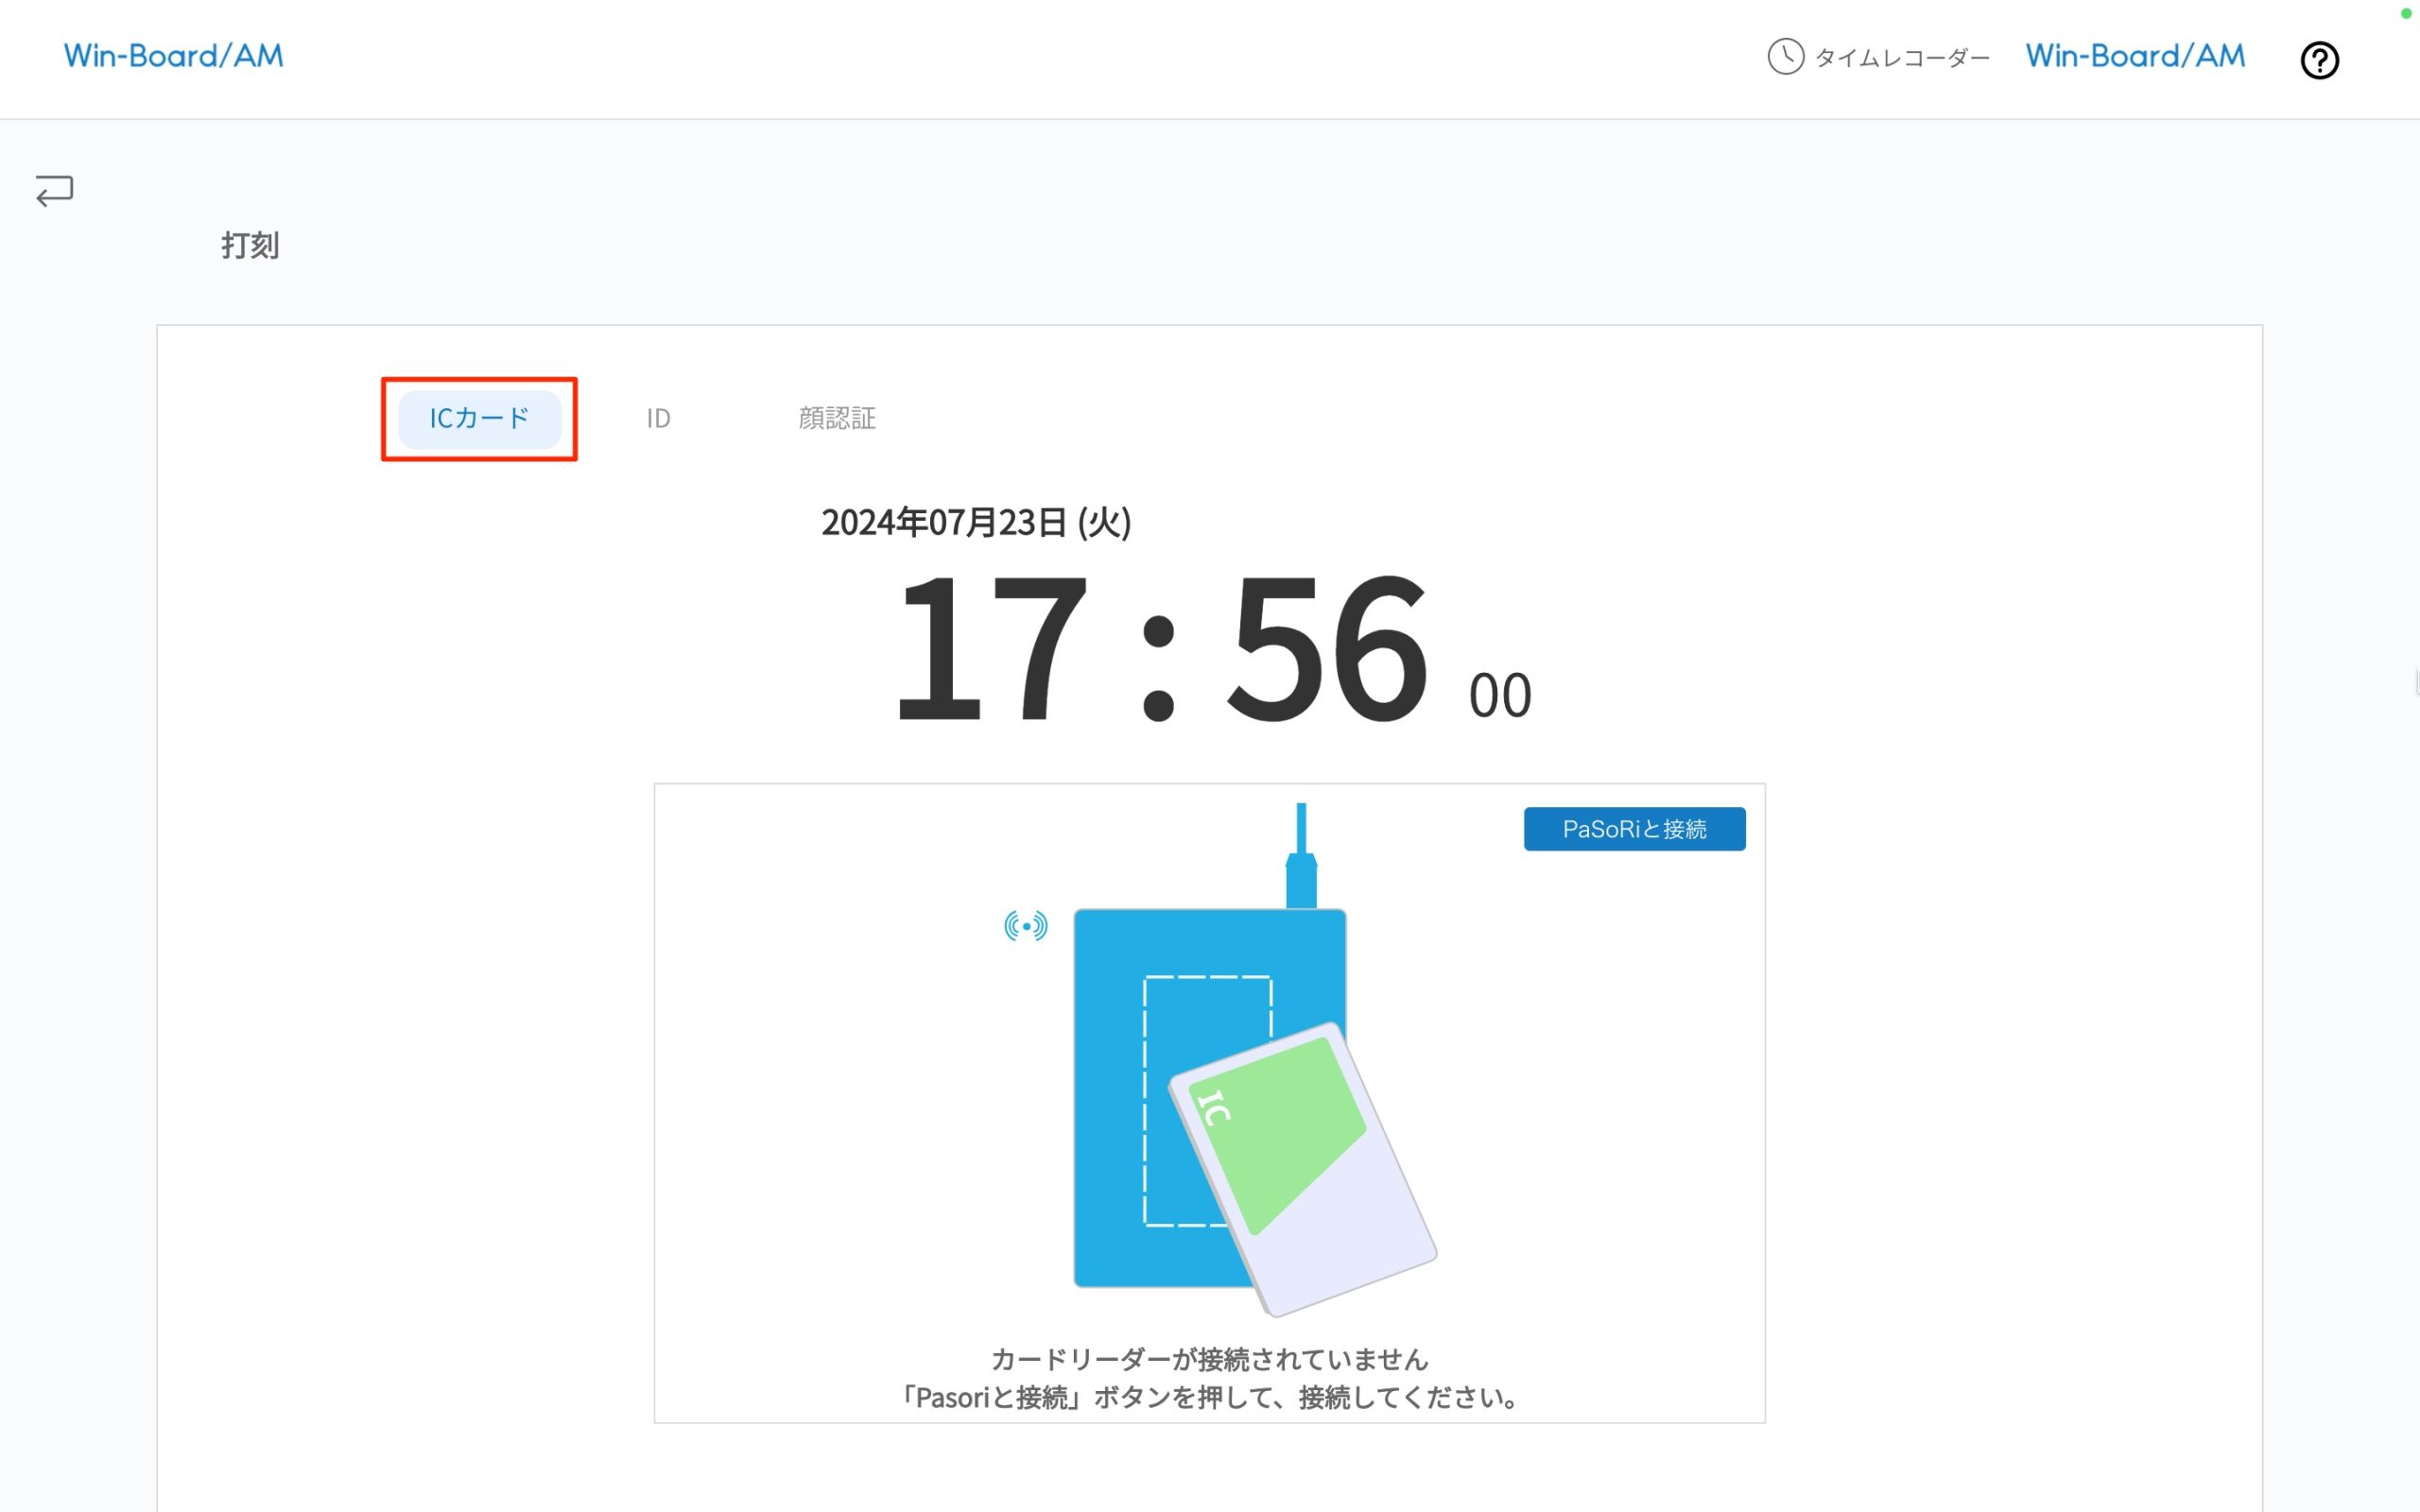This screenshot has height=1512, width=2420.
Task: Click the wireless signal icon near the reader
Action: pyautogui.click(x=1025, y=925)
